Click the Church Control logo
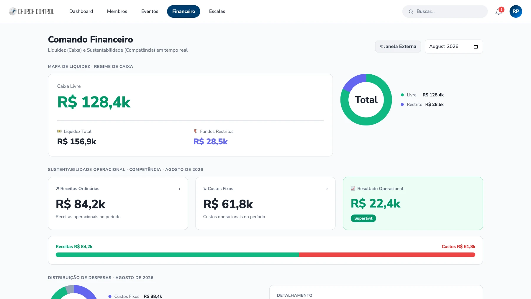Image resolution: width=531 pixels, height=299 pixels. pos(32,12)
